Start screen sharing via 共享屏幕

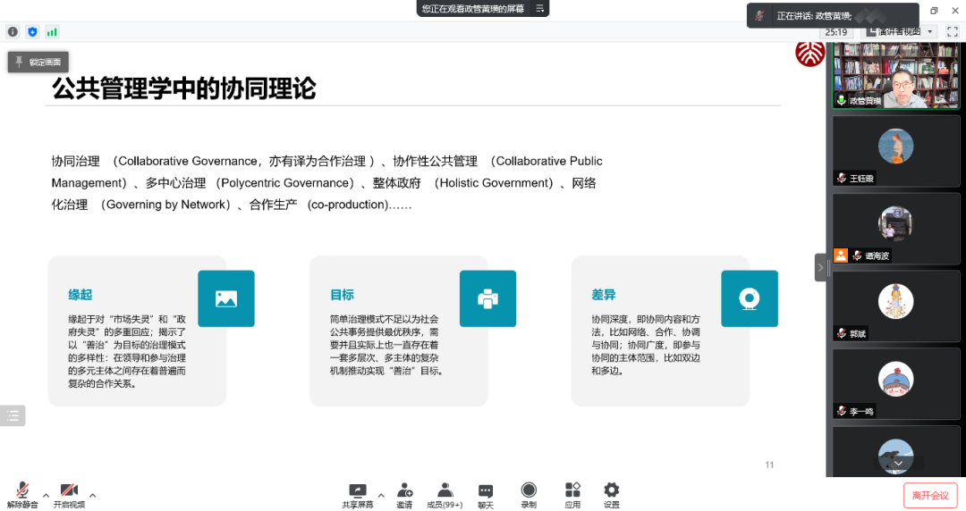tap(358, 493)
